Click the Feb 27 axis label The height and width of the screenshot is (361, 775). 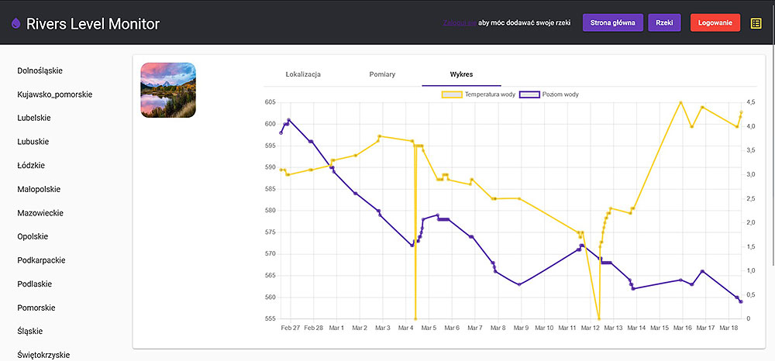click(x=290, y=328)
